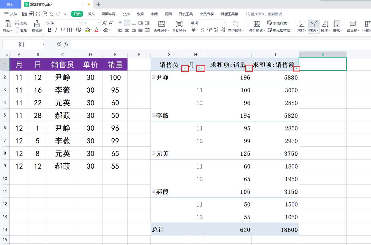Open print preview from quick access toolbar

pyautogui.click(x=45, y=14)
